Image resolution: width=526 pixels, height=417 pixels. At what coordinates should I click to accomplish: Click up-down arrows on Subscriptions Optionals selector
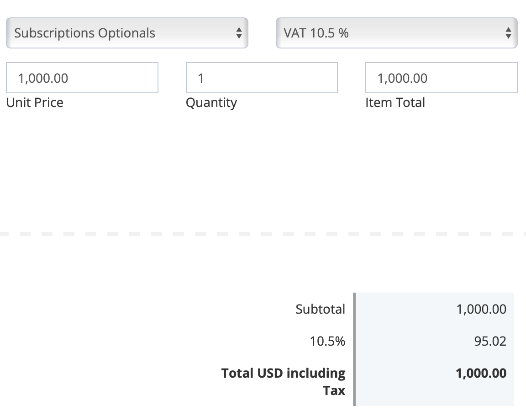click(x=238, y=33)
